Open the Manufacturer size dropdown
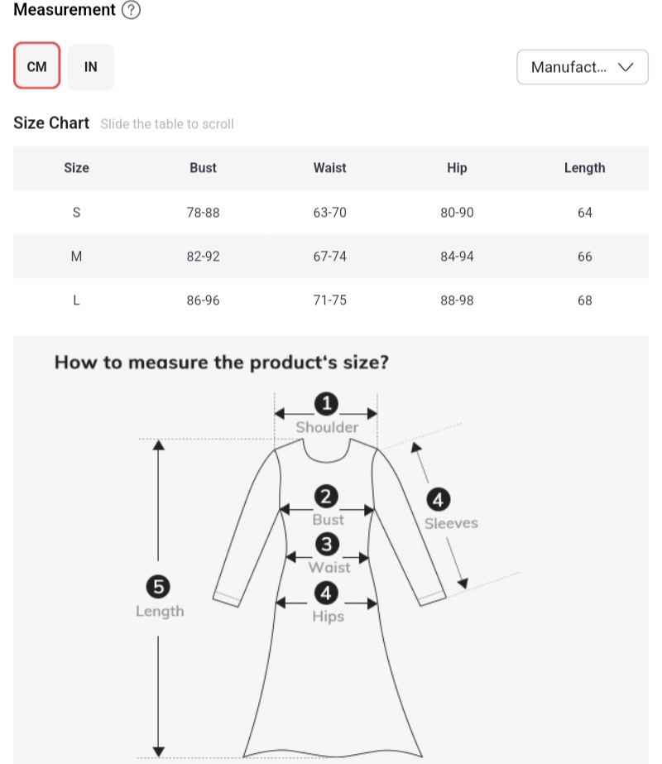The height and width of the screenshot is (764, 662). click(x=582, y=67)
